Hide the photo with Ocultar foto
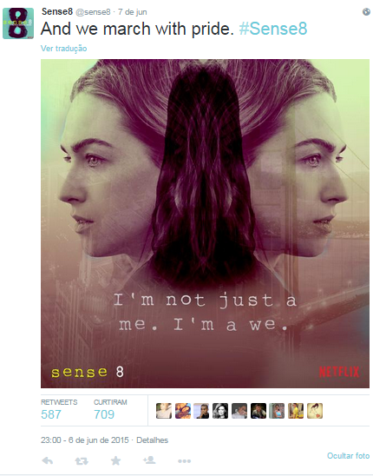373x476 pixels. point(348,456)
